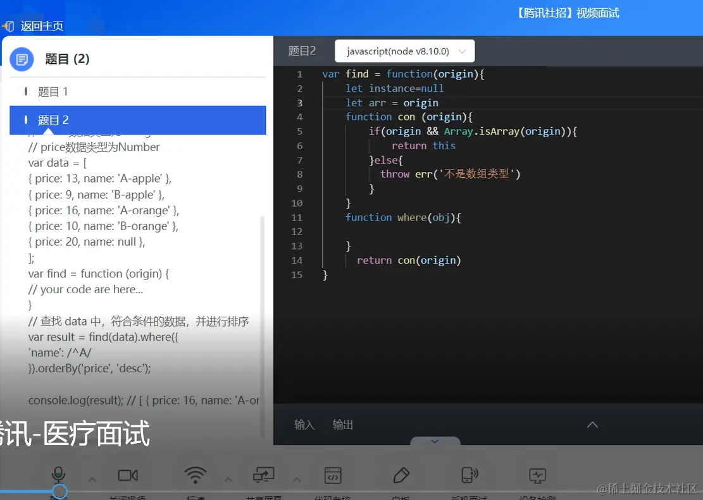The width and height of the screenshot is (703, 500).
Task: Expand share screen options arrow
Action: pyautogui.click(x=297, y=480)
